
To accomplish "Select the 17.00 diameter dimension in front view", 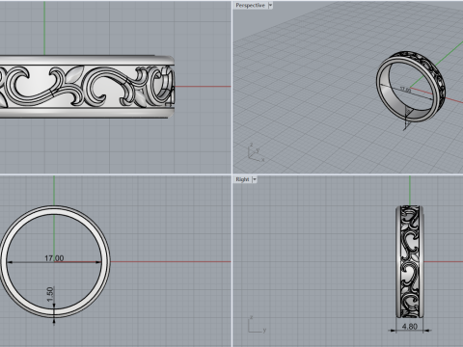I will click(x=54, y=258).
